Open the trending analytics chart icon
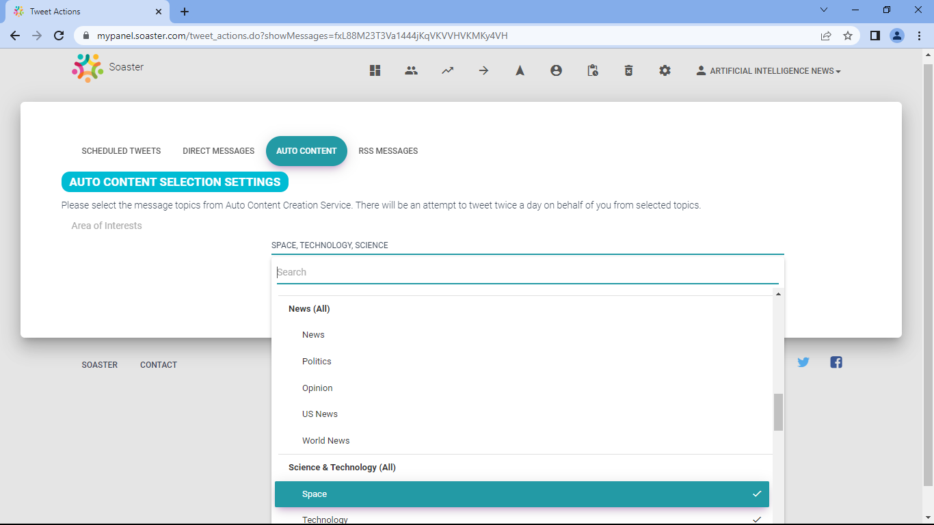Screen dimensions: 934x525 pos(447,70)
